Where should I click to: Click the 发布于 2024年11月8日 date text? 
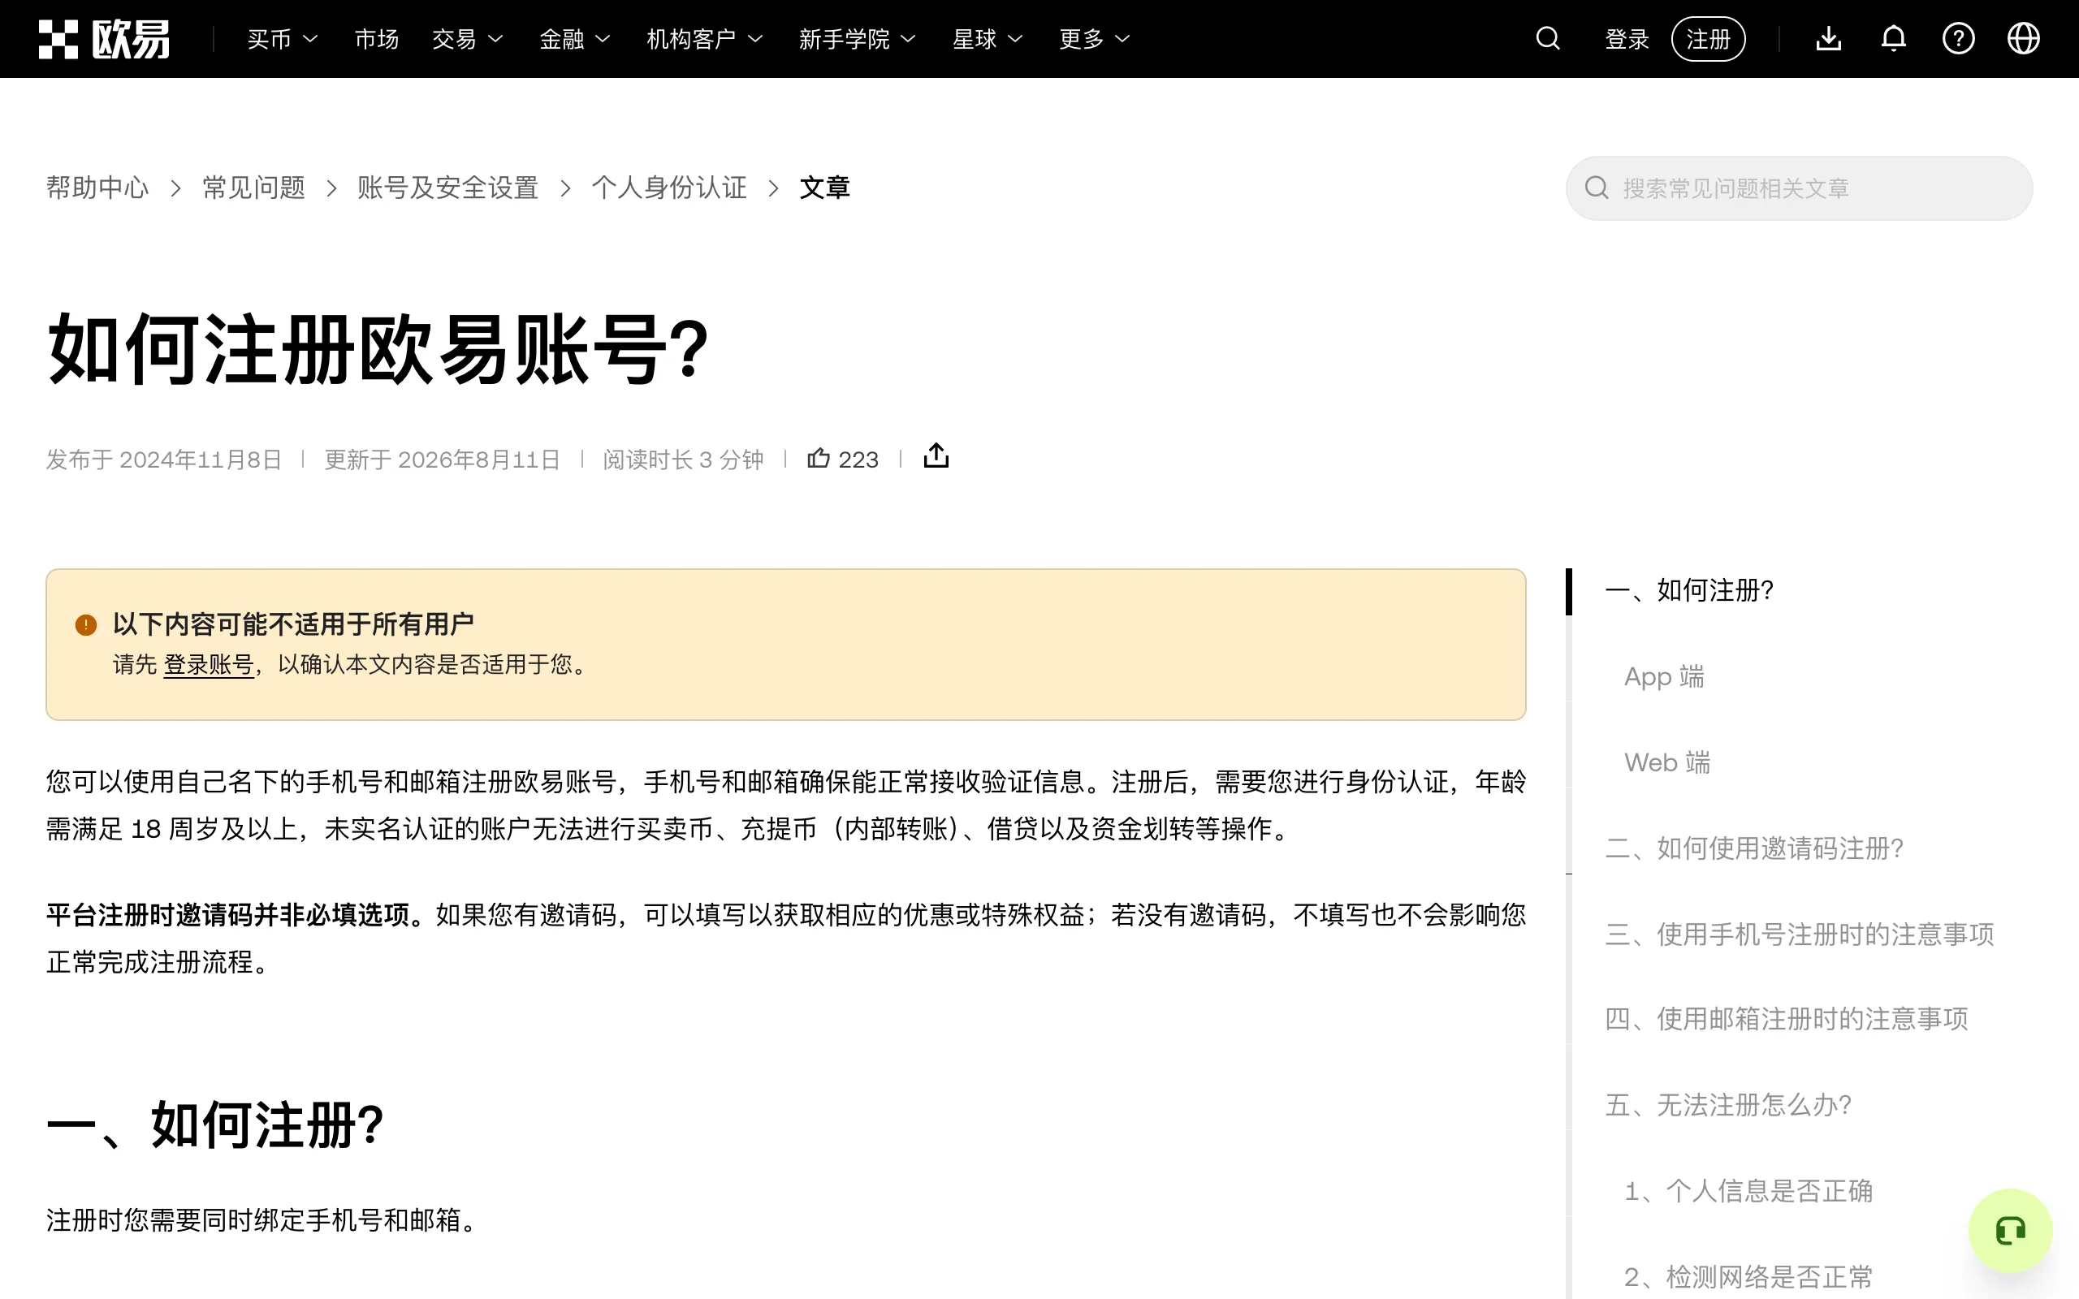click(164, 460)
